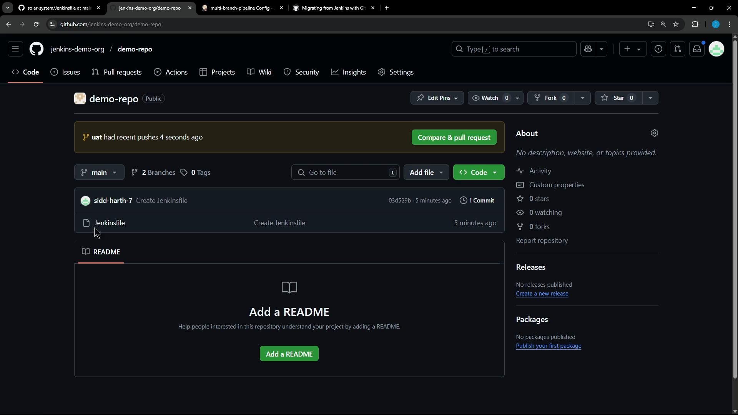View the 0 watching link
This screenshot has width=738, height=415.
(545, 212)
